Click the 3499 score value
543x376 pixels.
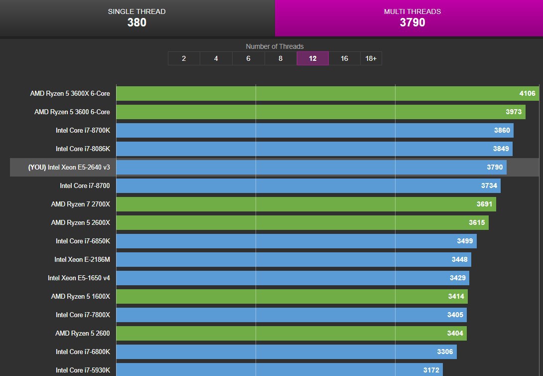click(x=465, y=241)
